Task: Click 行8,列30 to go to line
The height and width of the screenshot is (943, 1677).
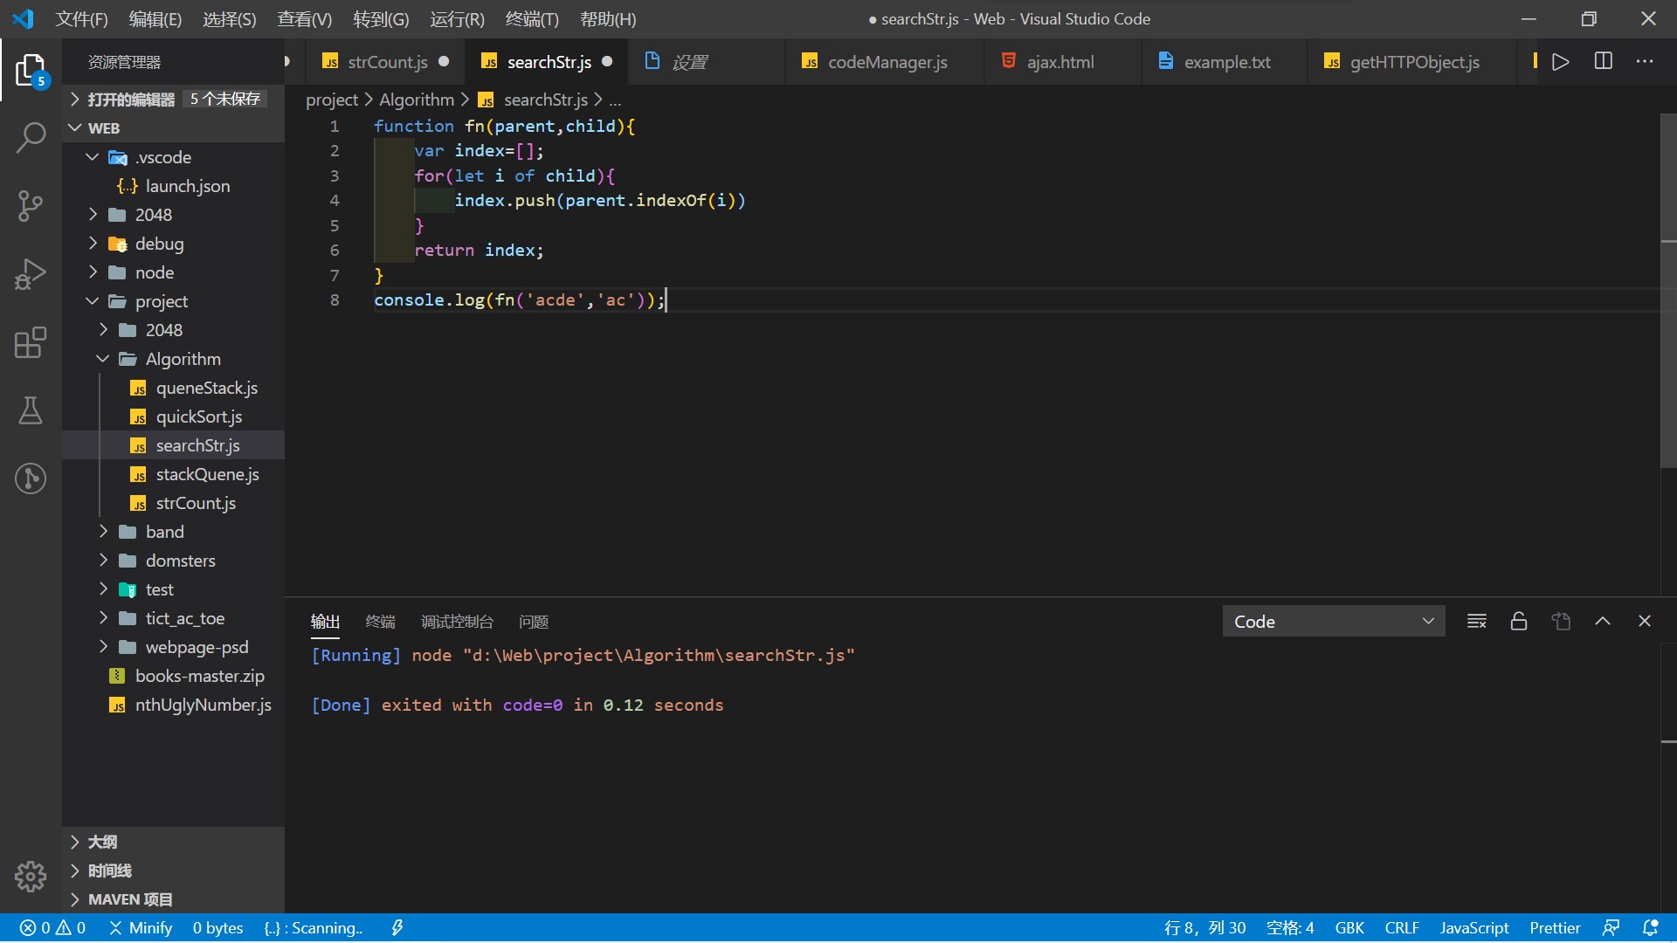Action: tap(1204, 927)
